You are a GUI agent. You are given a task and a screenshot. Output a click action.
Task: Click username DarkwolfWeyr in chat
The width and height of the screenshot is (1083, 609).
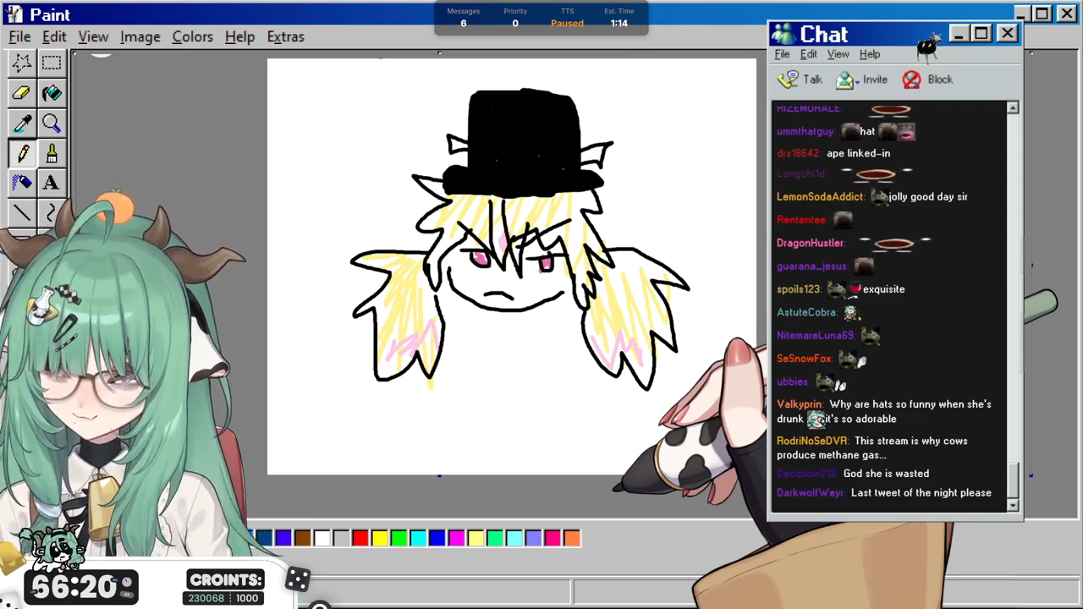[811, 493]
